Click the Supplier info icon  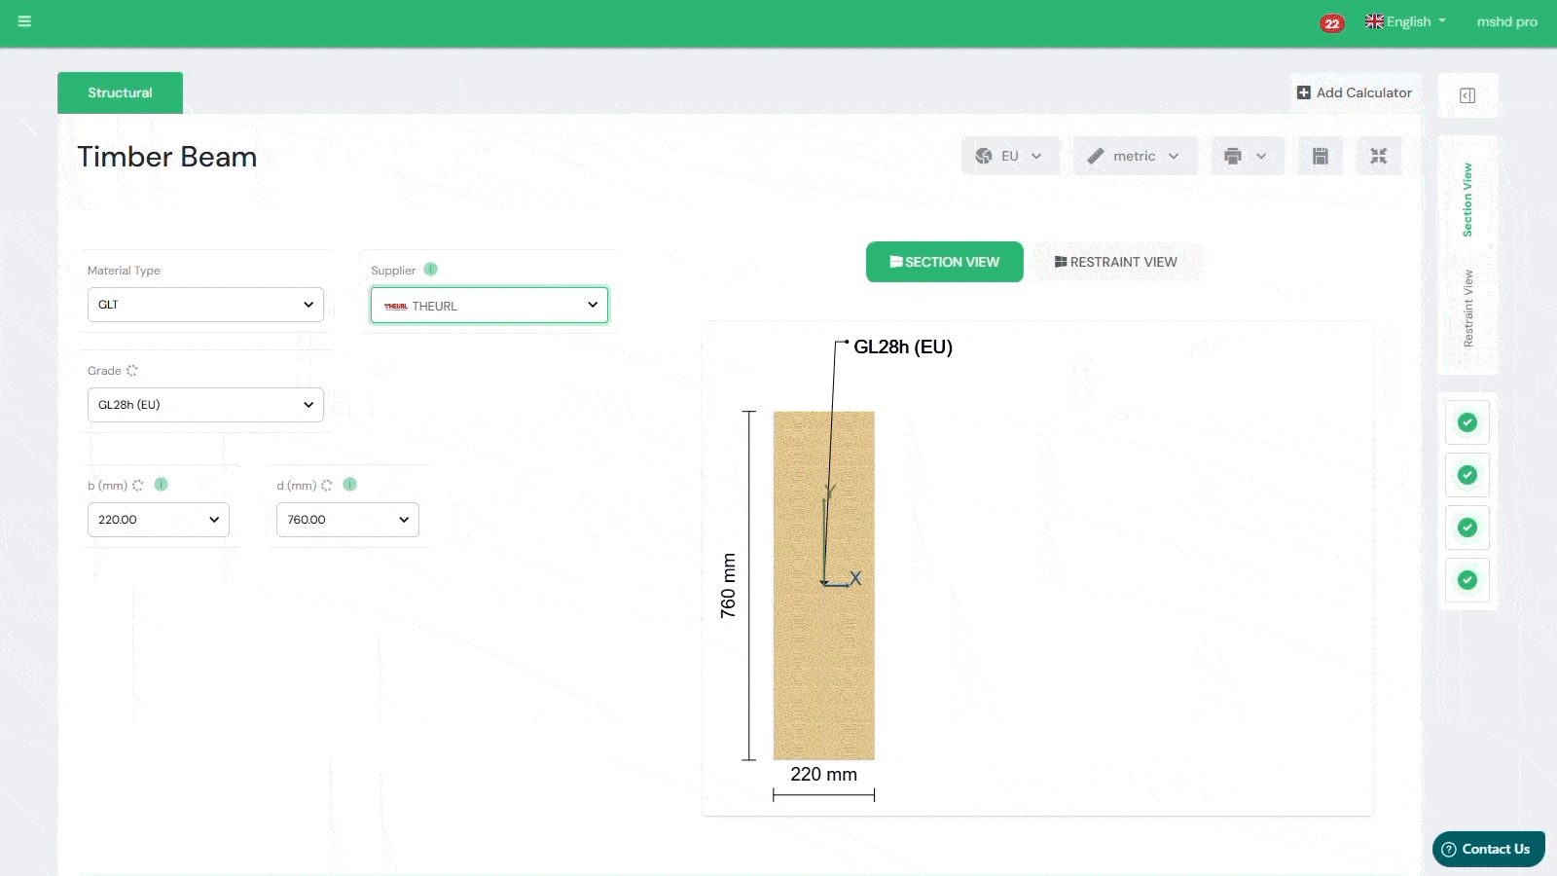431,270
